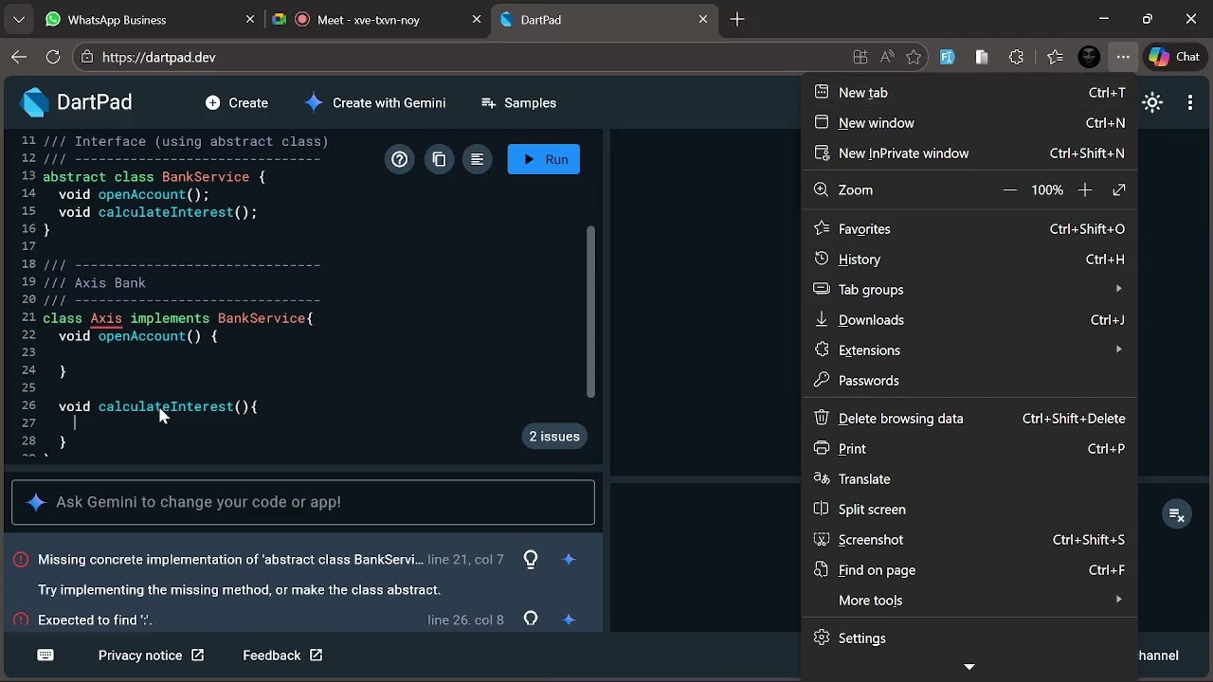Choose Find on page
This screenshot has height=682, width=1213.
[x=969, y=570]
